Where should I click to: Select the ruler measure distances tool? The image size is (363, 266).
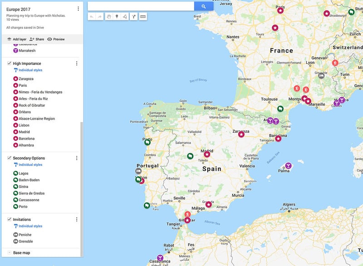[143, 17]
